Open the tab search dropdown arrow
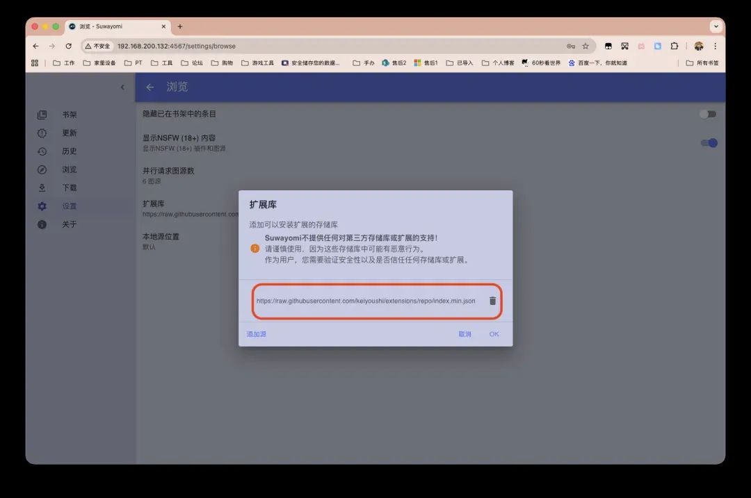The height and width of the screenshot is (498, 751). 716,26
